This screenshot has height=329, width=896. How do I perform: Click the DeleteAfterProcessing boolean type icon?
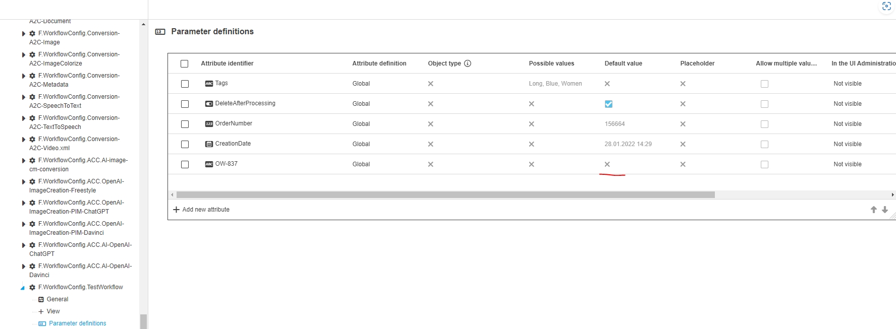pos(209,104)
